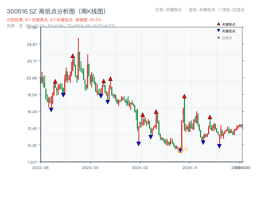
Task: Select the red triangle above the 2023 peak candle
Action: [x=73, y=56]
